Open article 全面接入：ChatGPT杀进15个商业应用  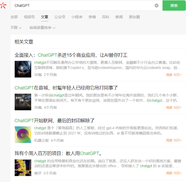[x=71, y=55]
